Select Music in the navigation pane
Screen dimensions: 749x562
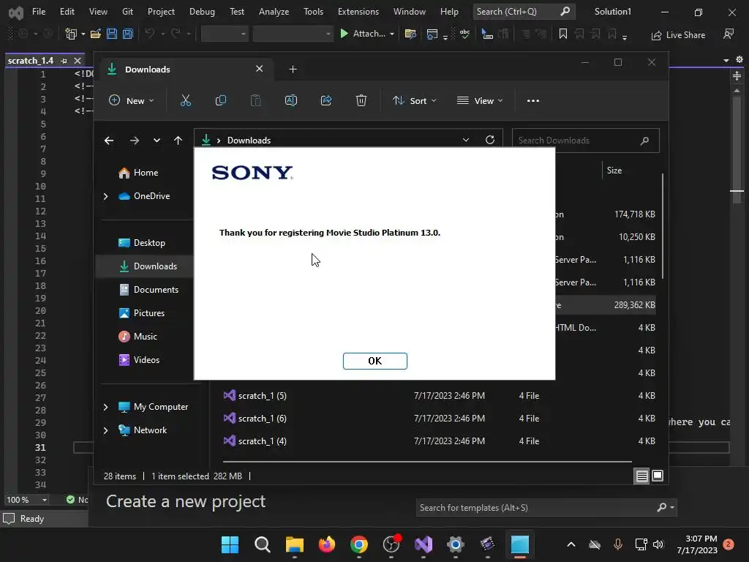[x=146, y=337]
